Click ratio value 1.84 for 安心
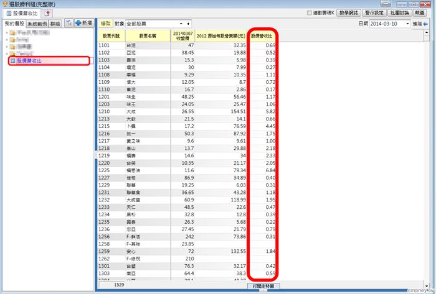Viewport: 436px width, 294px height. tap(270, 251)
